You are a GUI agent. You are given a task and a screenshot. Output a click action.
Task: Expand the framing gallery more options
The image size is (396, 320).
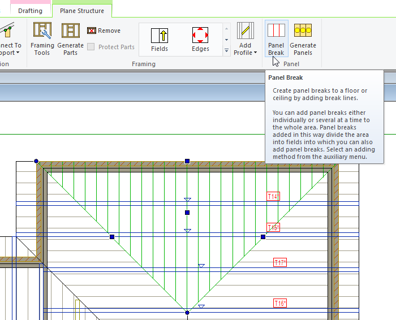(227, 51)
